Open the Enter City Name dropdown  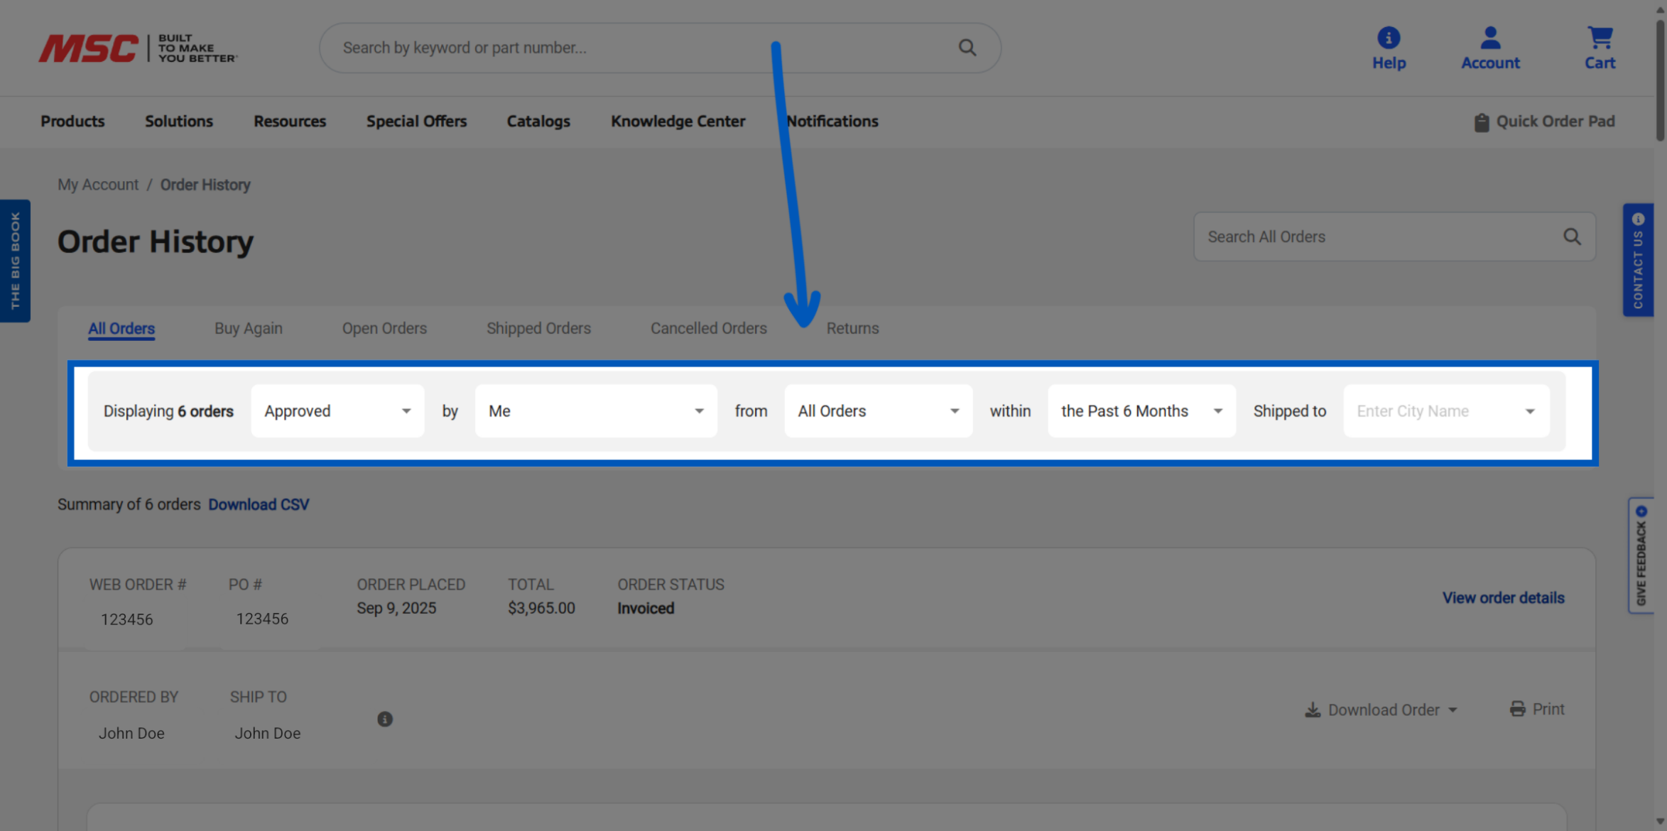click(1446, 411)
